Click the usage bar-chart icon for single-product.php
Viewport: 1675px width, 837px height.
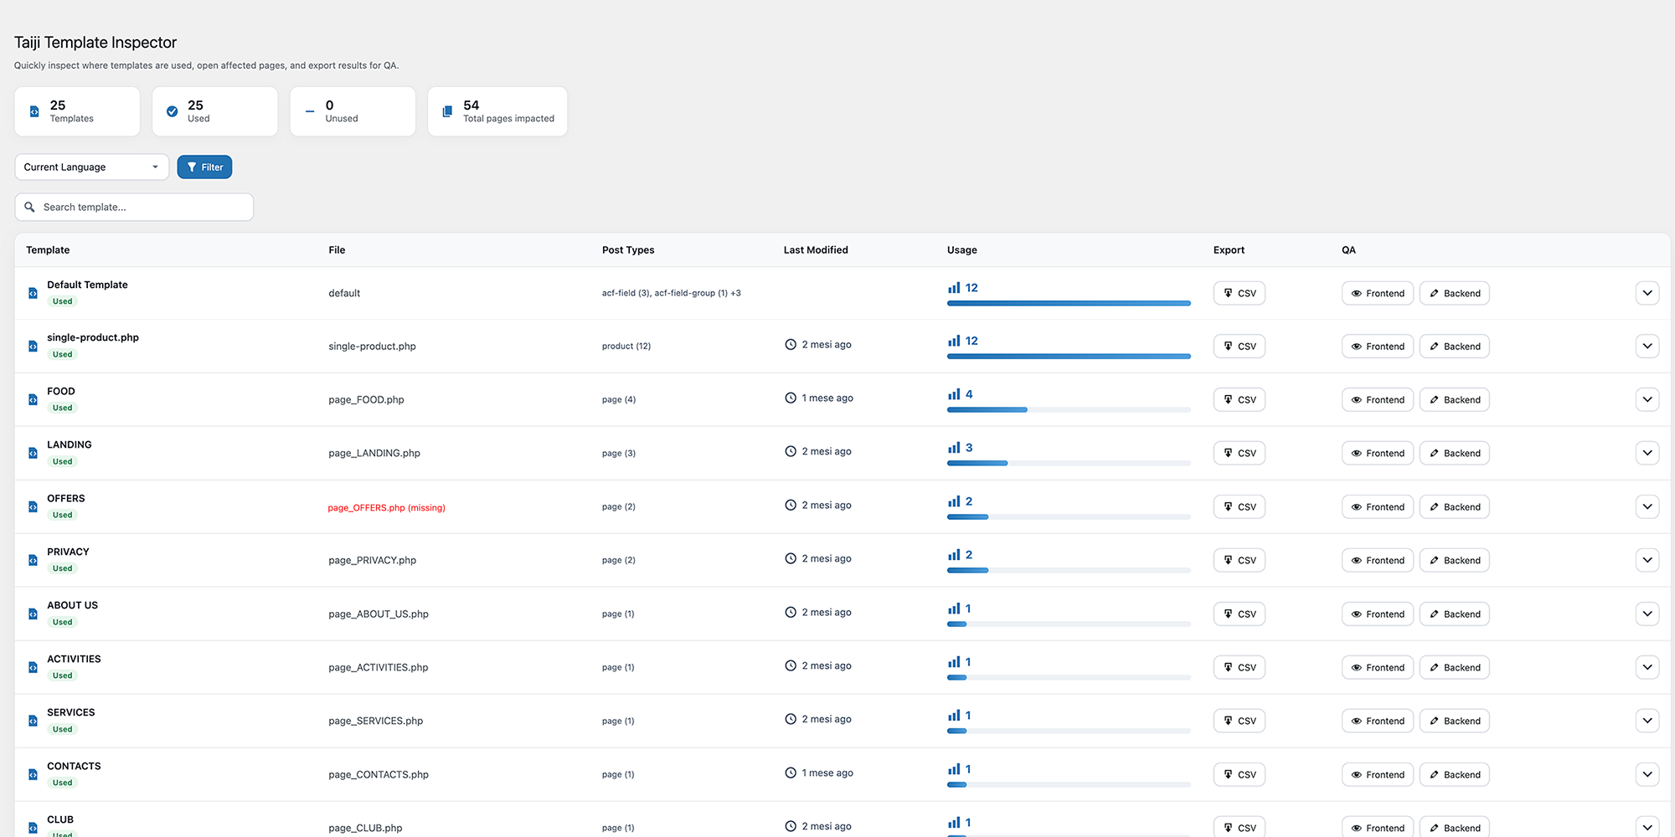tap(955, 341)
